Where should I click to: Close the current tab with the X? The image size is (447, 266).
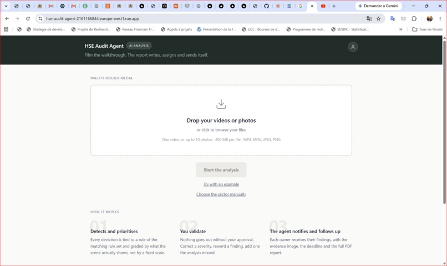pos(312,6)
